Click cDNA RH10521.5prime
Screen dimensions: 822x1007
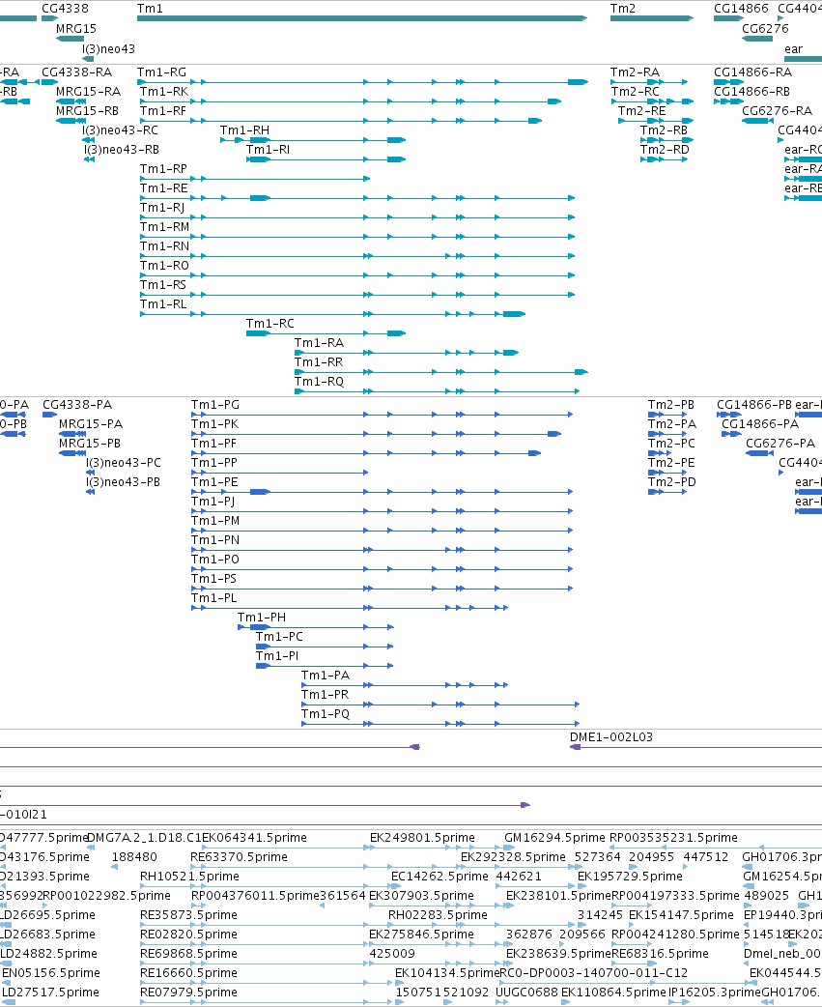pyautogui.click(x=189, y=876)
